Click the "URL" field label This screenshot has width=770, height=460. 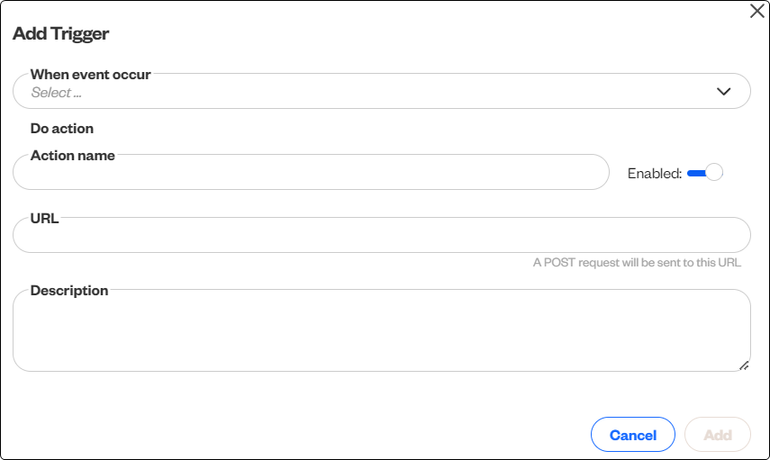pos(45,218)
